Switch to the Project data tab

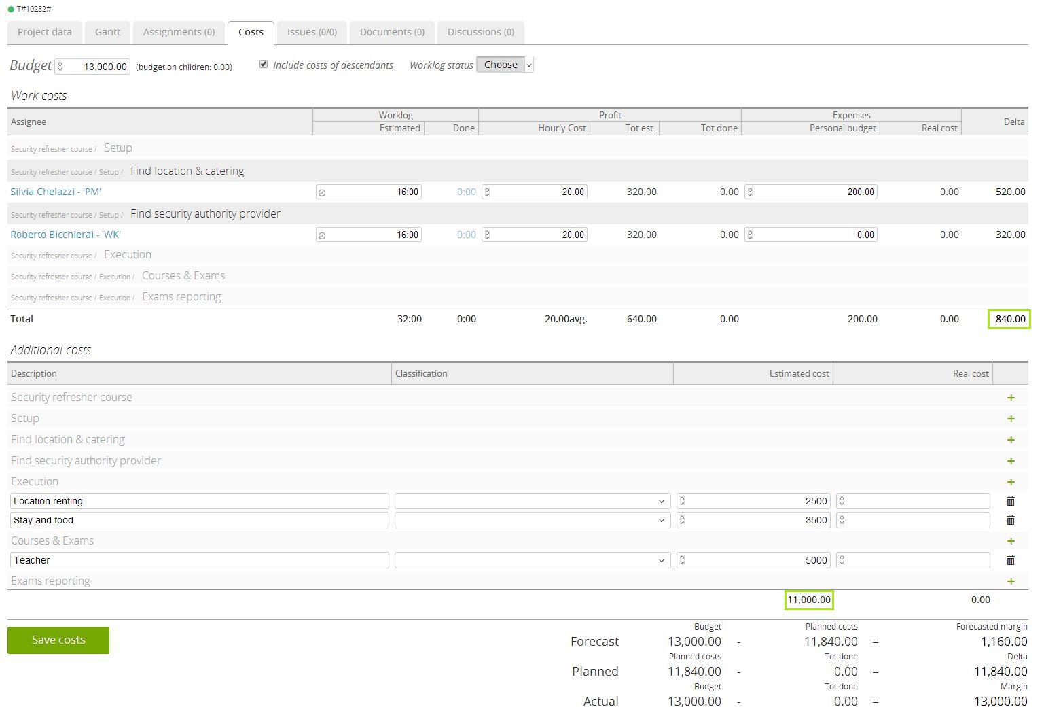[45, 32]
